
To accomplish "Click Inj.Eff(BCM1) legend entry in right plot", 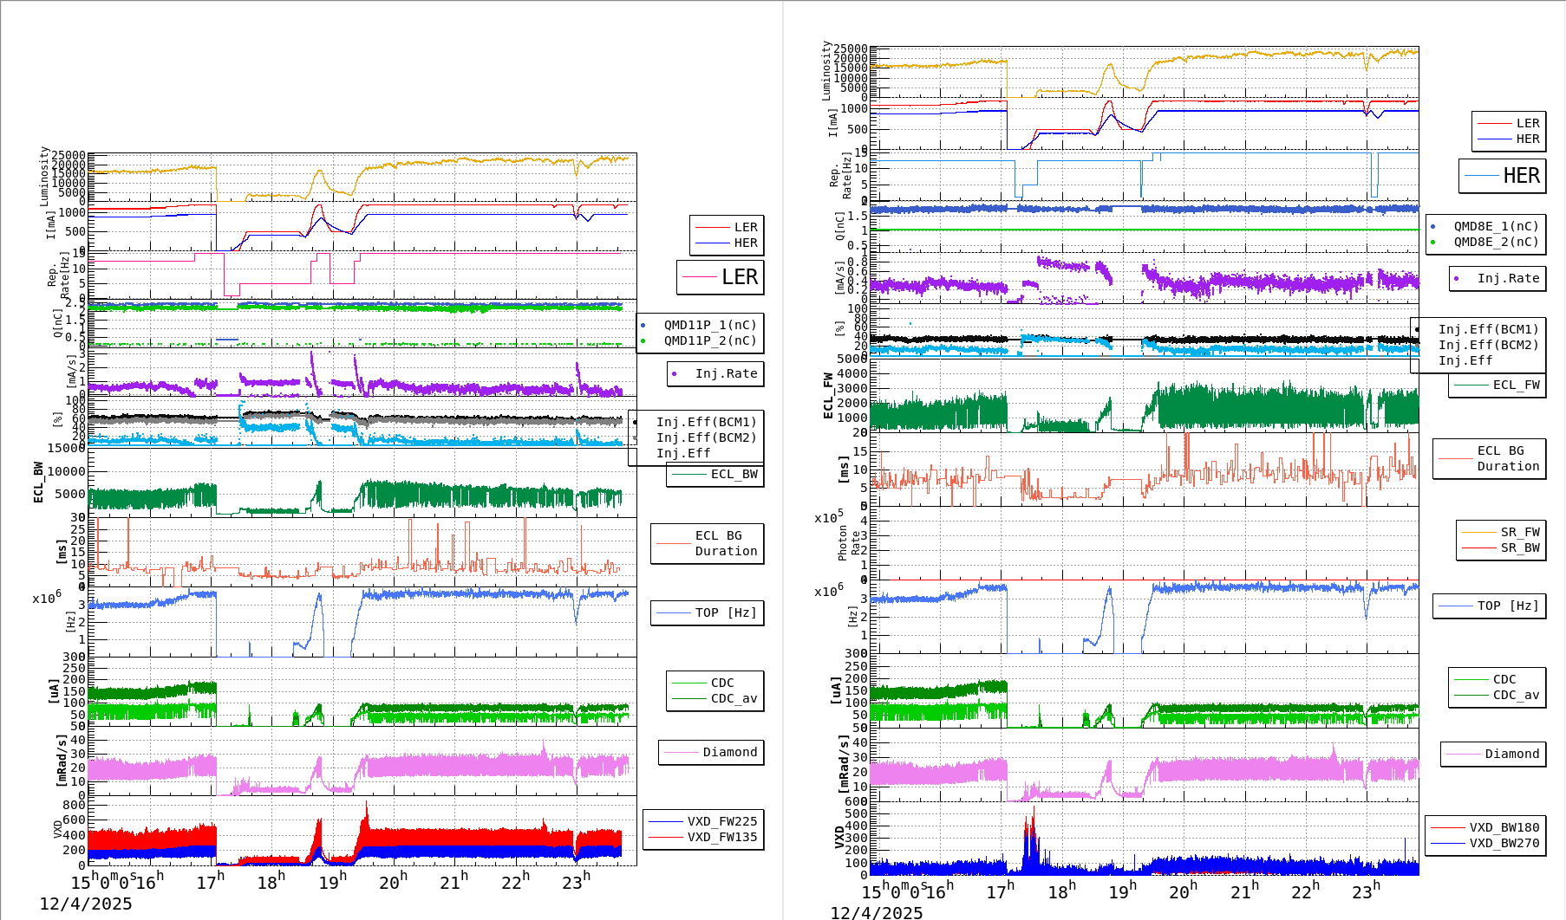I will [x=1488, y=329].
